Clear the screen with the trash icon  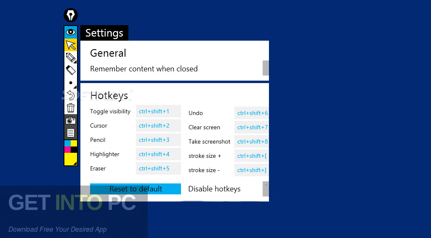71,108
